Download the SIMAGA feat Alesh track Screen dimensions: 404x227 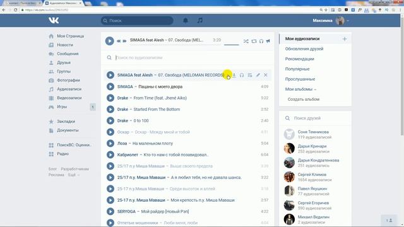pyautogui.click(x=234, y=75)
